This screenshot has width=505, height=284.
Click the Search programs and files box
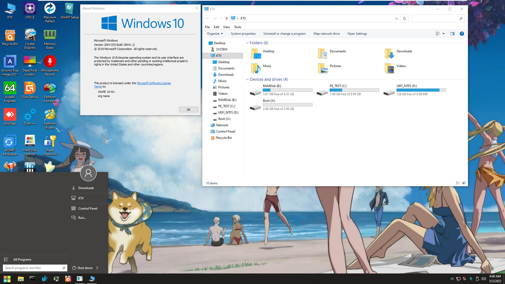pos(35,268)
